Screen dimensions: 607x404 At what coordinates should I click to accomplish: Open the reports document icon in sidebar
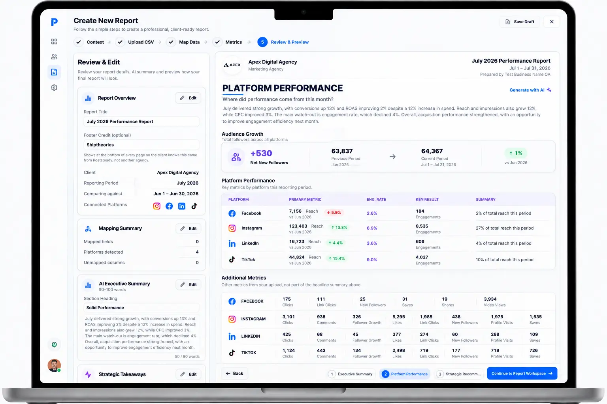[54, 72]
